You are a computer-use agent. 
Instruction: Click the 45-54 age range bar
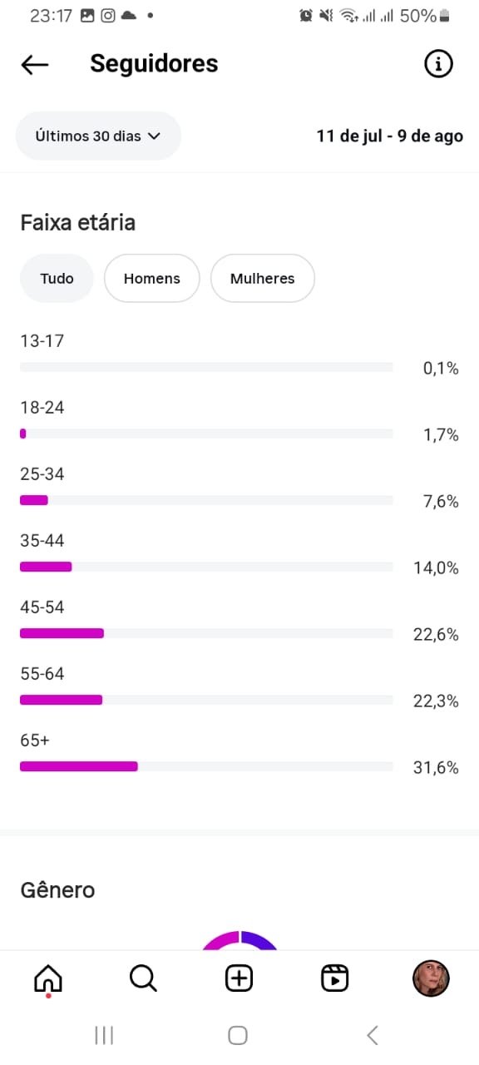pyautogui.click(x=206, y=633)
